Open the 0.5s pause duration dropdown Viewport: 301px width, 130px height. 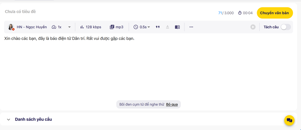pos(142,27)
